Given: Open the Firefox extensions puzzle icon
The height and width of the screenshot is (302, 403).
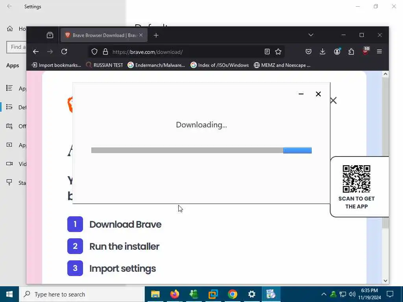Looking at the screenshot, I should coord(351,52).
